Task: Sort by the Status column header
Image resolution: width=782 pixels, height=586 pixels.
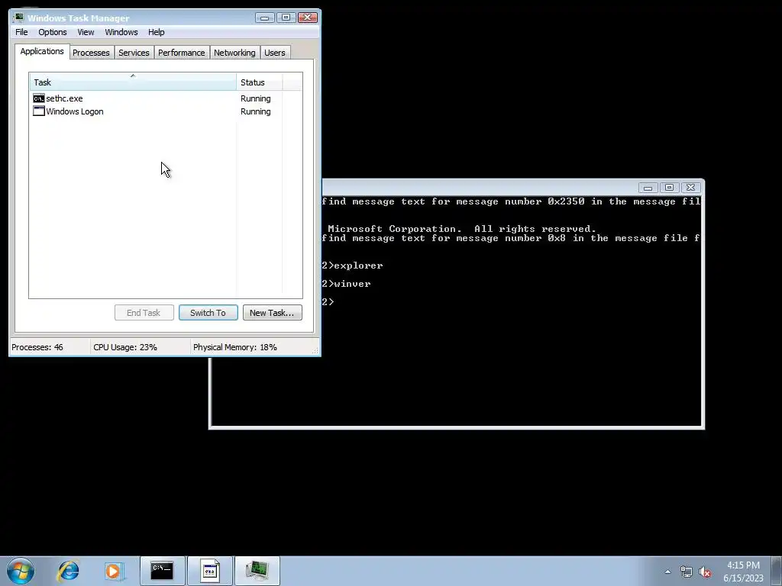Action: 260,82
